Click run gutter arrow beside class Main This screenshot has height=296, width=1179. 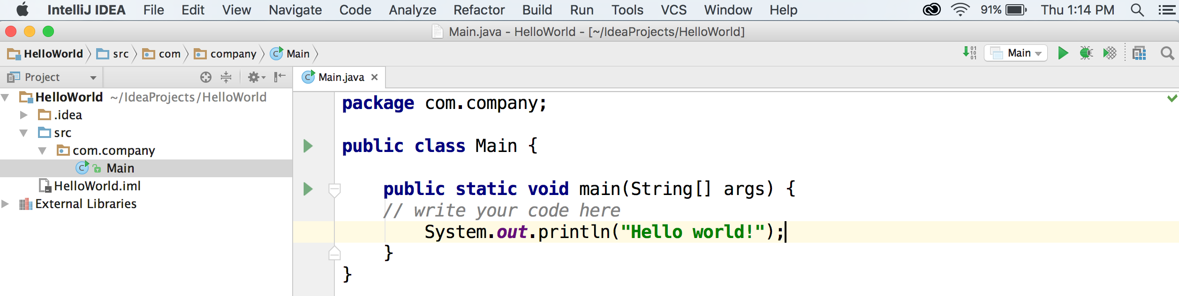click(x=308, y=146)
